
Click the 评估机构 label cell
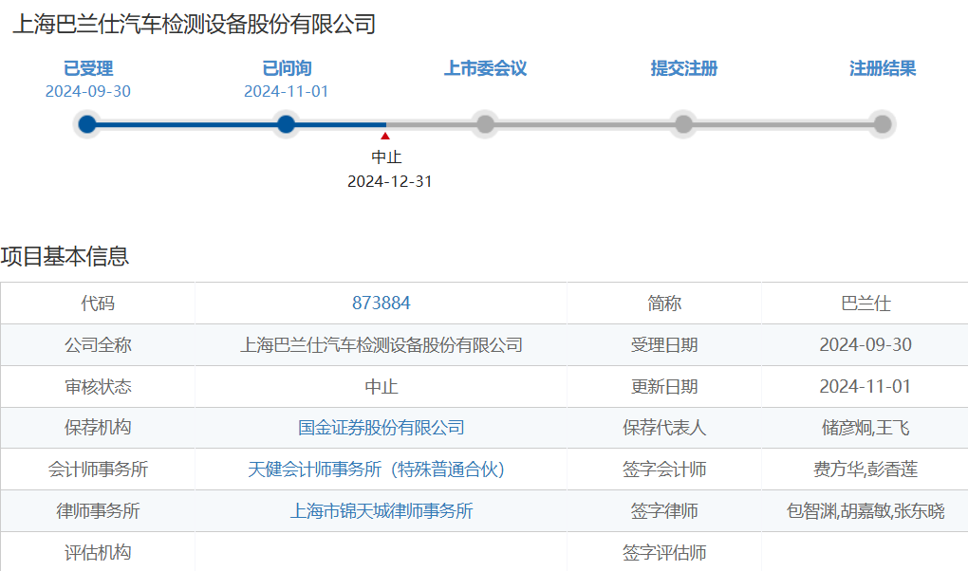[98, 552]
